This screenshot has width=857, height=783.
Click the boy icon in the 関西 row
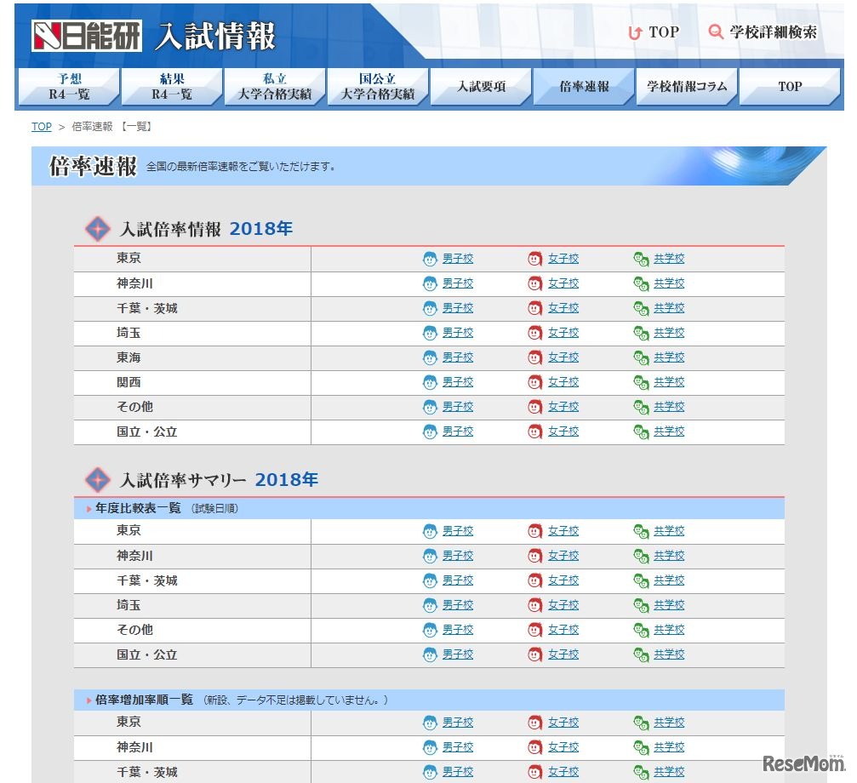click(x=430, y=382)
